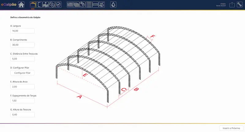This screenshot has width=245, height=132.
Task: Click the water drop icon
Action: click(x=113, y=5)
